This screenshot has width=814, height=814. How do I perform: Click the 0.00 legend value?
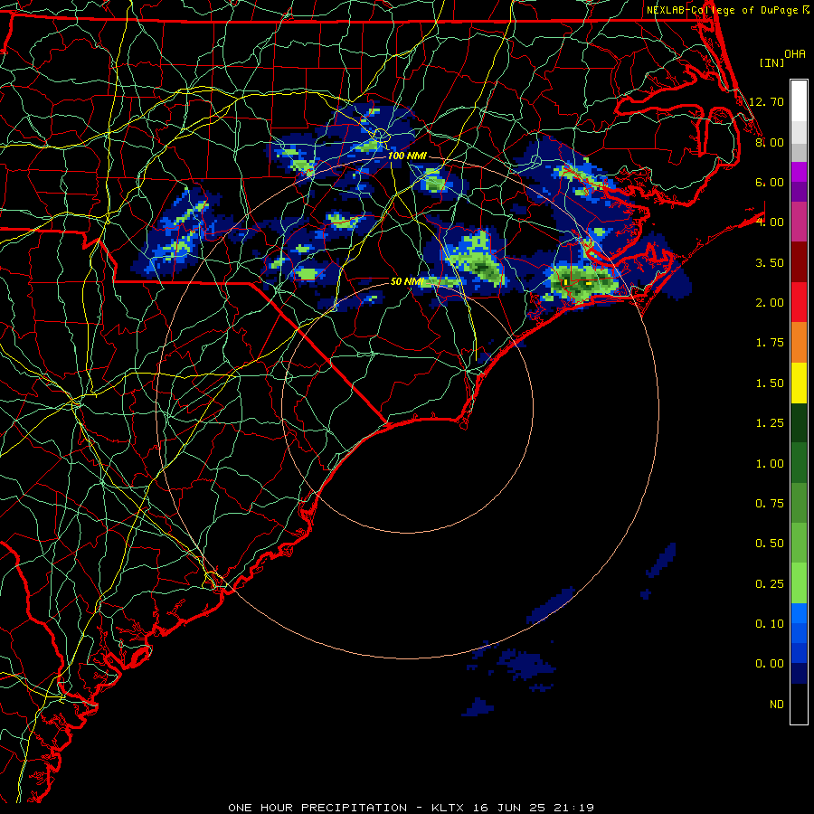770,664
